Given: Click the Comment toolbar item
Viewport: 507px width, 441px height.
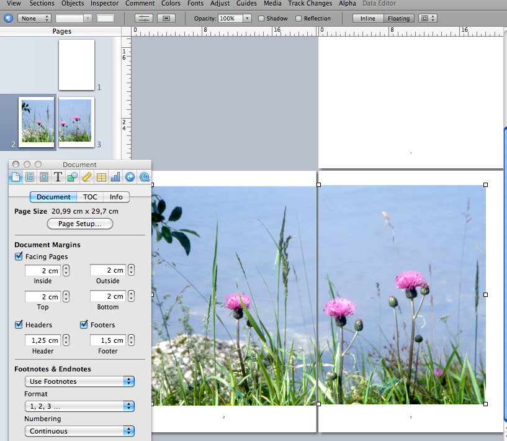Looking at the screenshot, I should pyautogui.click(x=140, y=4).
